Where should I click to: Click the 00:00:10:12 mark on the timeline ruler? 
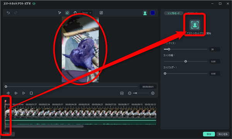click(150, 104)
